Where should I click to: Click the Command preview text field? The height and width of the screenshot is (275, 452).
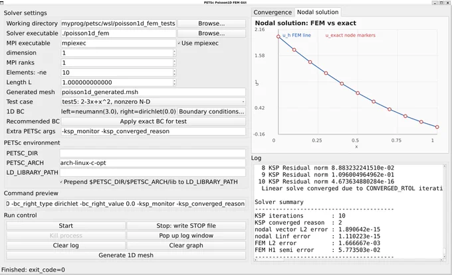coord(126,203)
